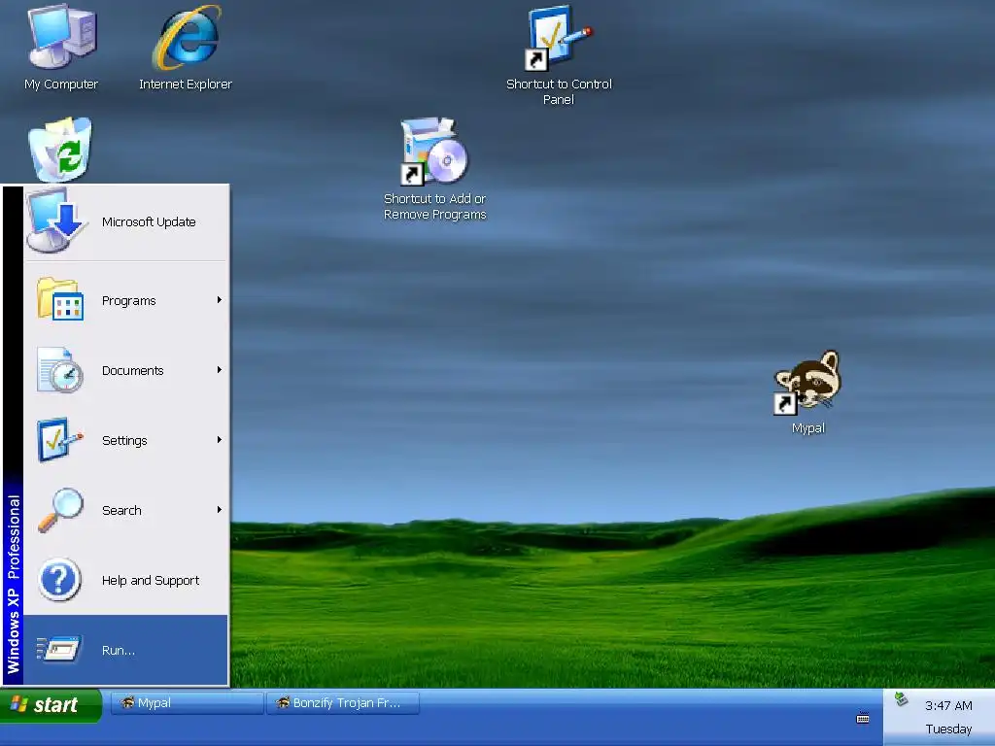Viewport: 995px width, 746px height.
Task: Switch to Bonzify Trojan Fr... taskbar button
Action: coord(343,703)
